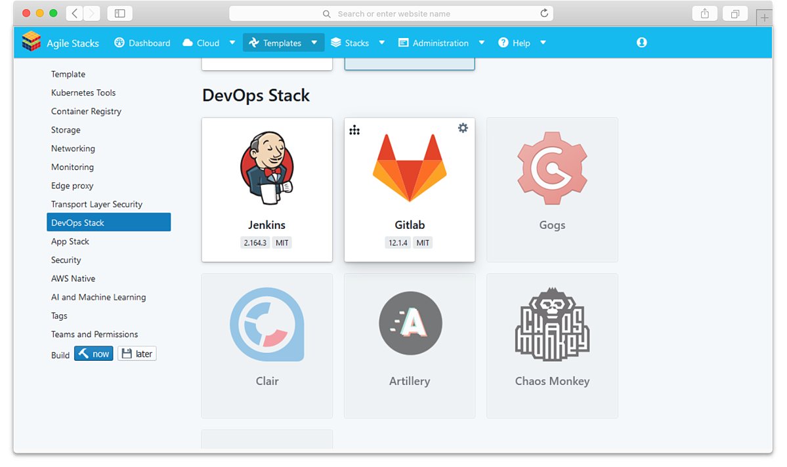Click the Templates pinwheel icon
The height and width of the screenshot is (467, 787).
click(254, 43)
